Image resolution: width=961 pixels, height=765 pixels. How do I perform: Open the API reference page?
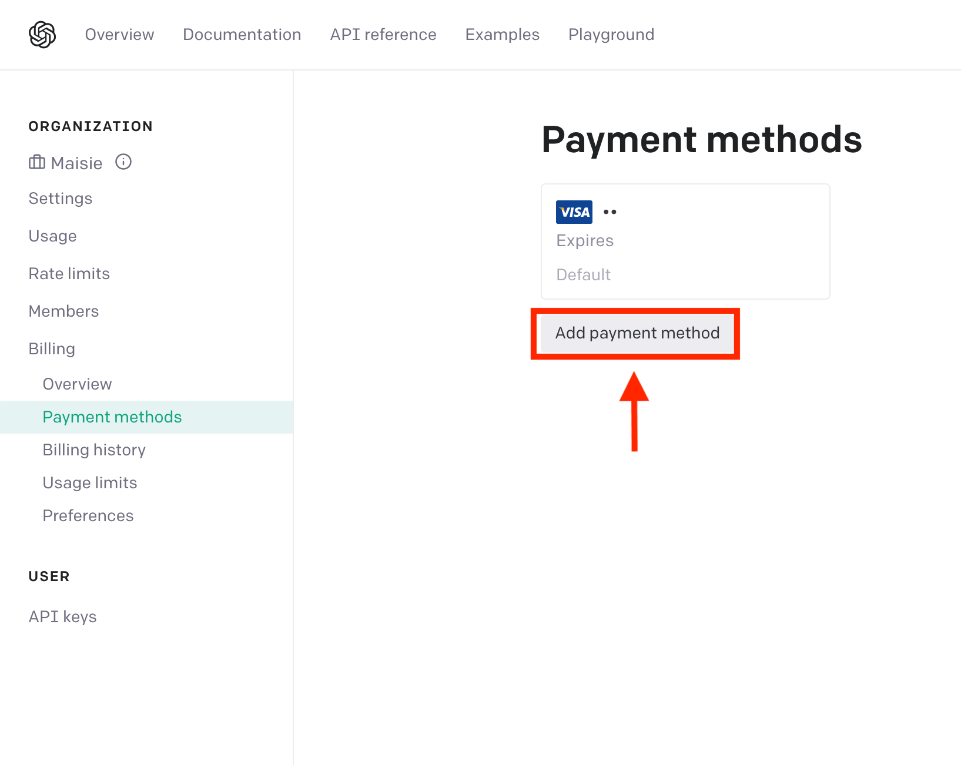383,34
